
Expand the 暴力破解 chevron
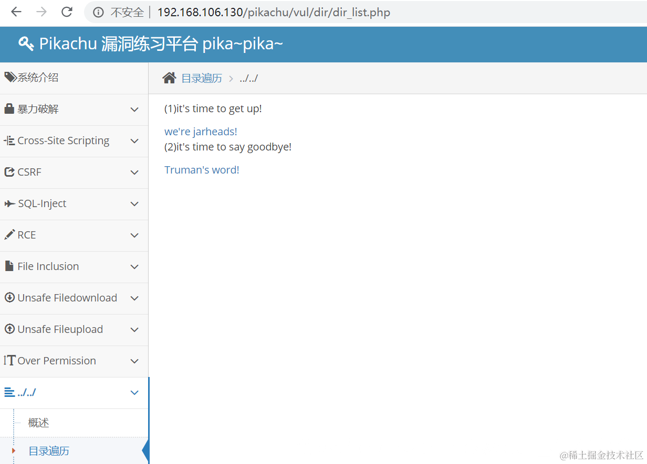(134, 110)
